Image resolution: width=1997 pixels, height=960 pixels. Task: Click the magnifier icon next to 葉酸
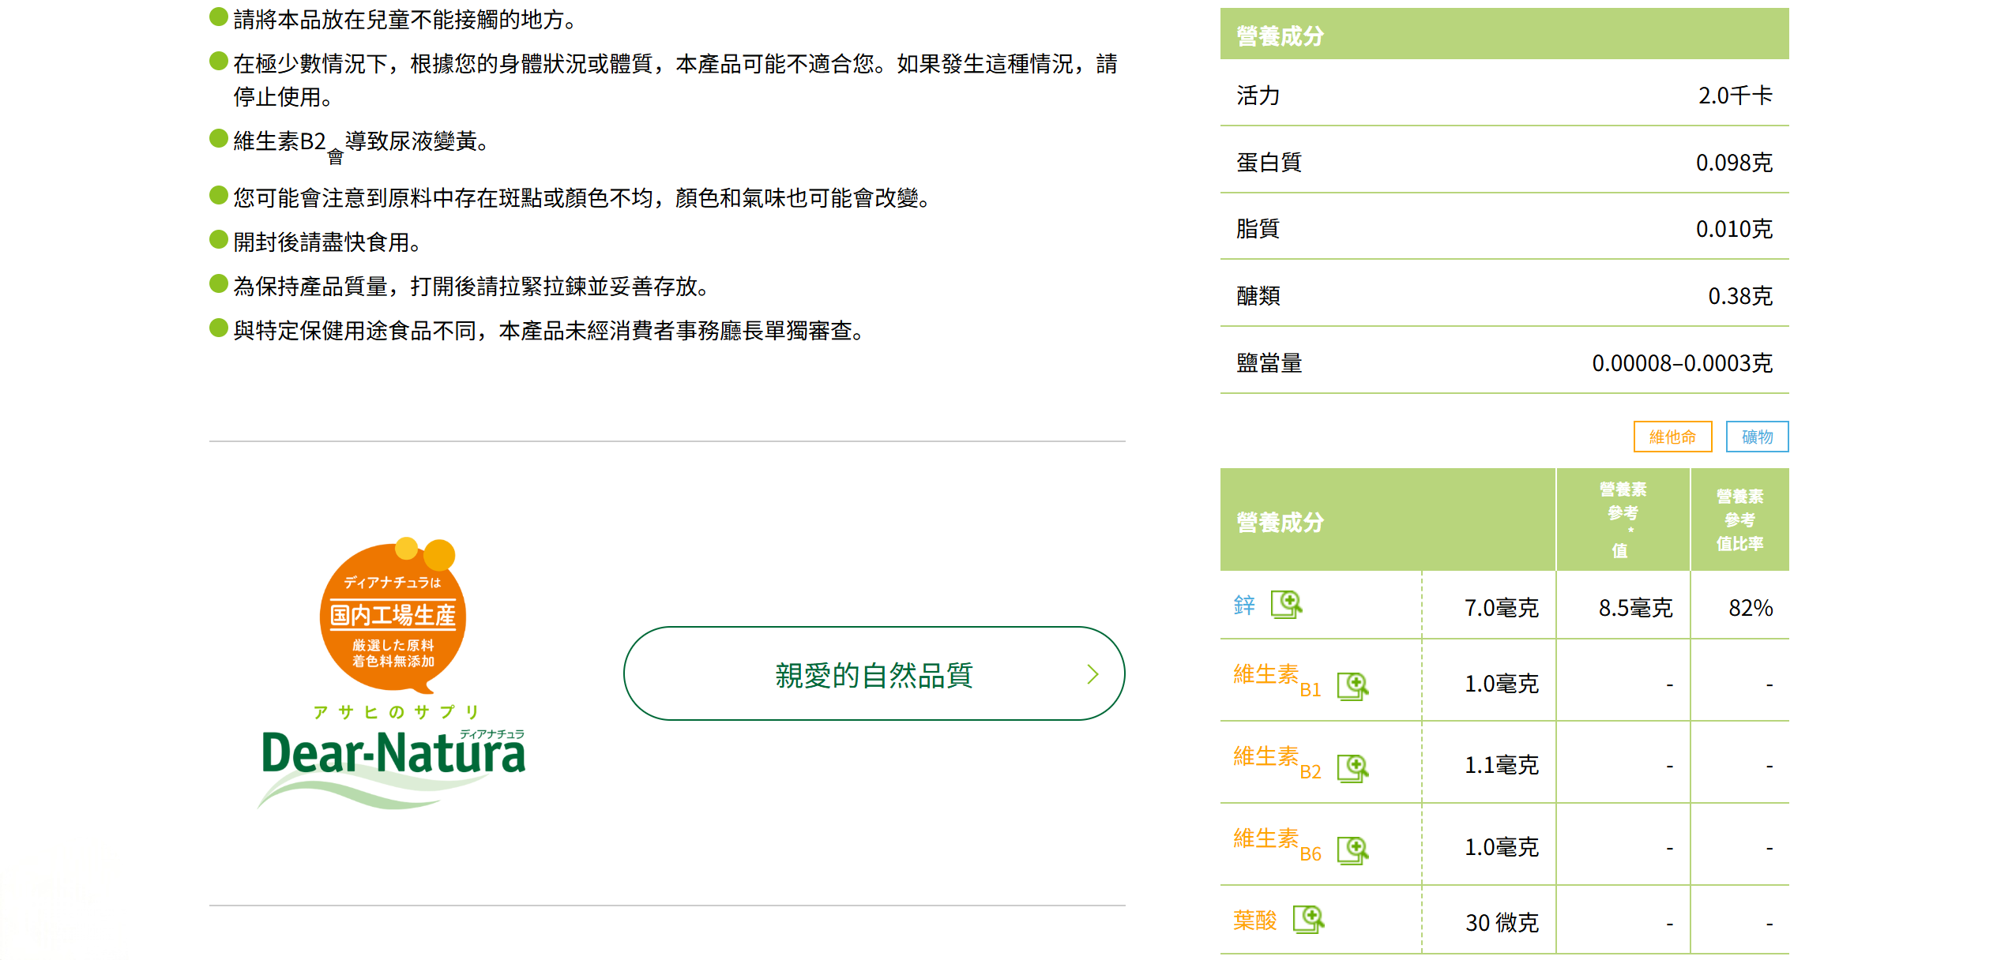click(x=1308, y=920)
